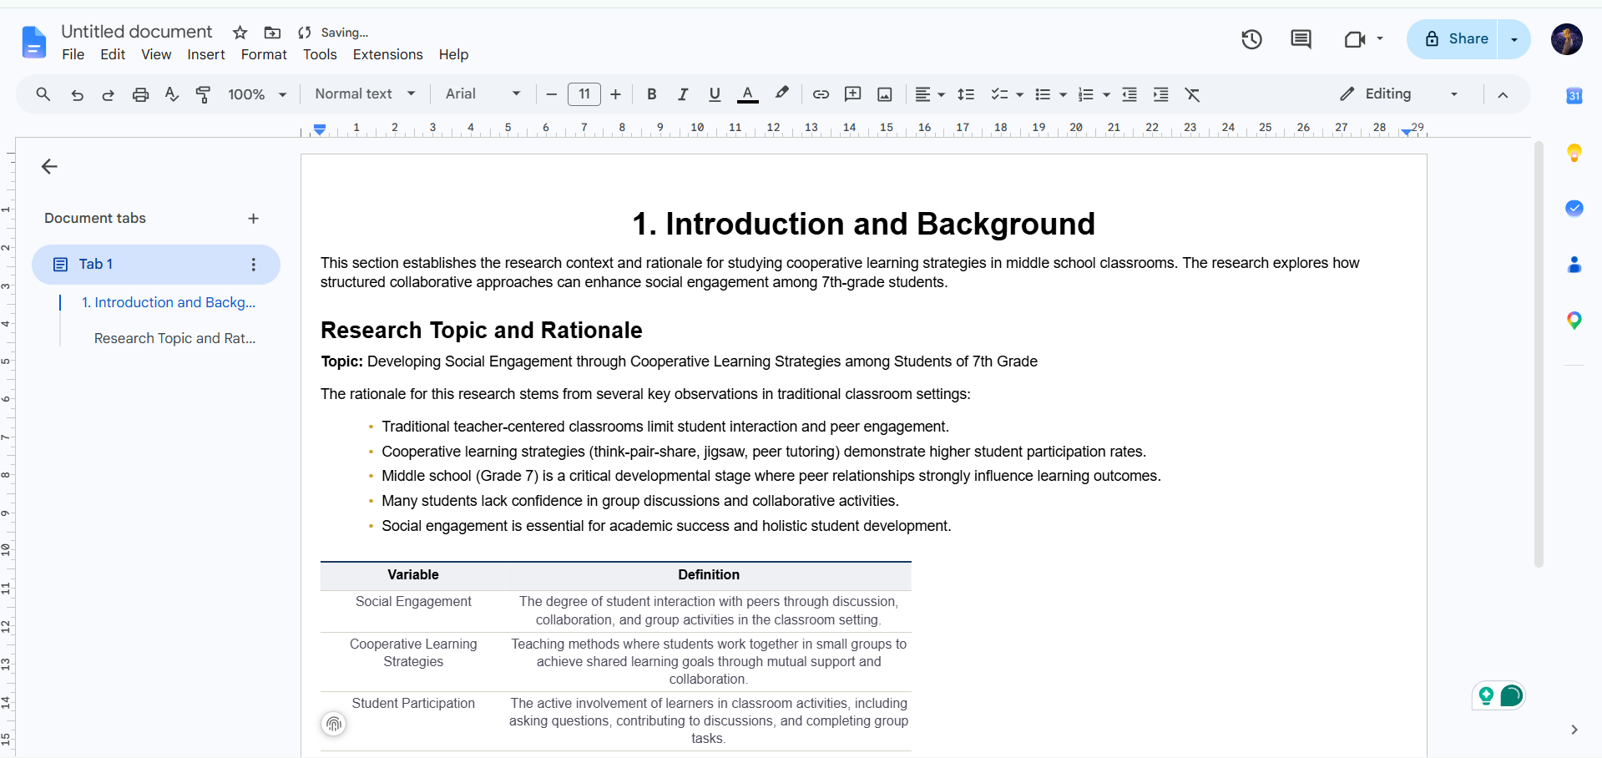
Task: Star the Untitled document
Action: tap(240, 33)
